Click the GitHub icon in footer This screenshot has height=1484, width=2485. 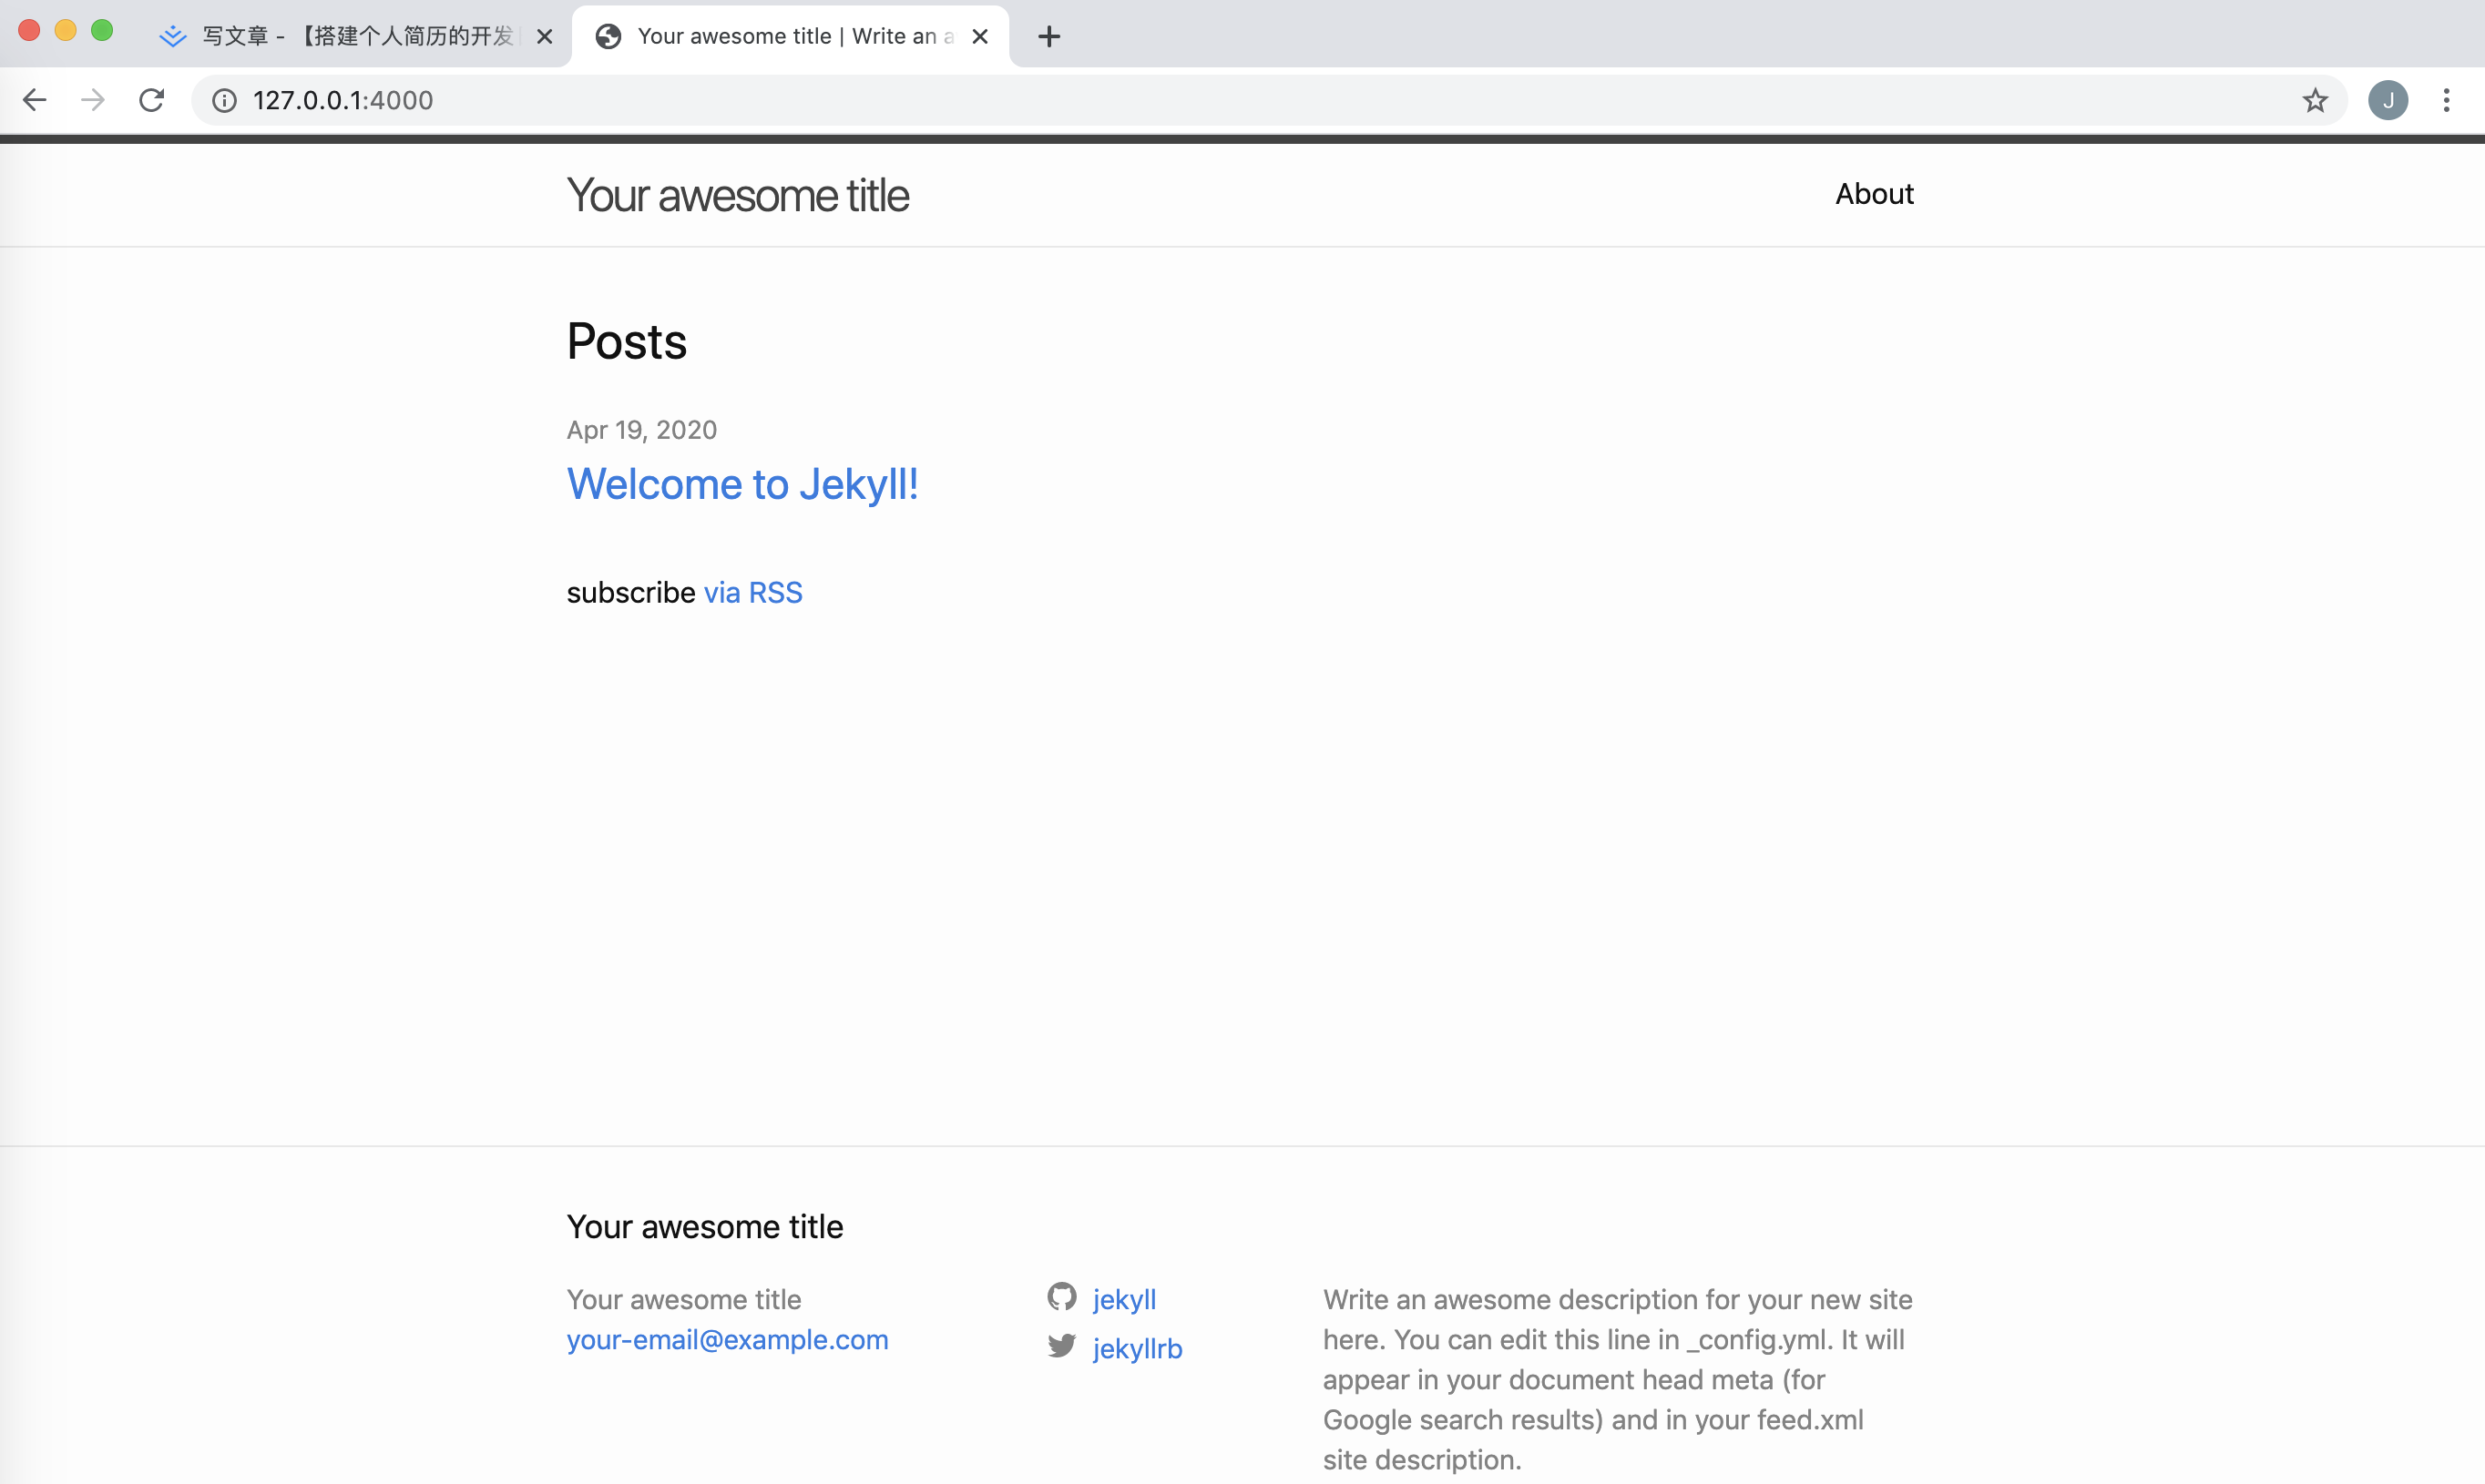point(1061,1297)
